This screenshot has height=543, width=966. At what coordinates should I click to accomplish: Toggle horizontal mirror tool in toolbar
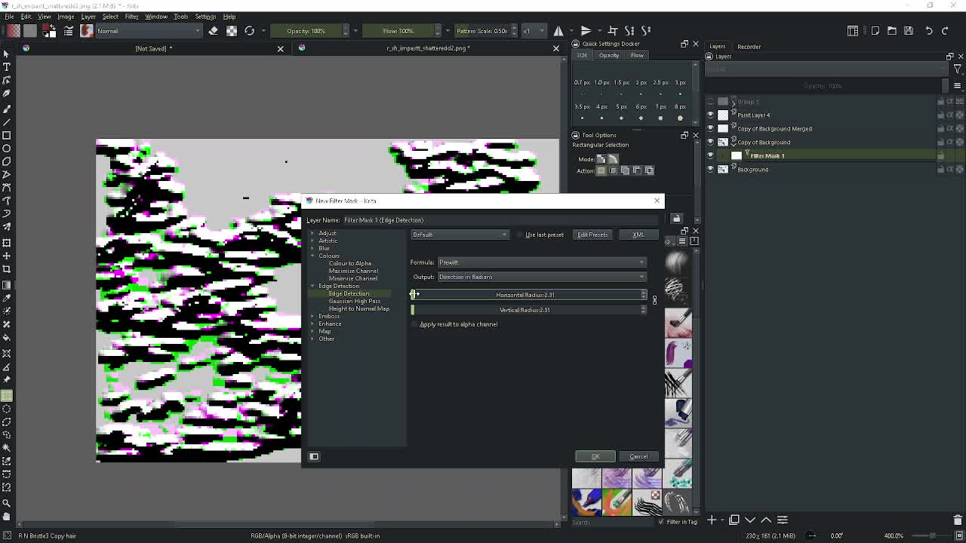coord(558,31)
